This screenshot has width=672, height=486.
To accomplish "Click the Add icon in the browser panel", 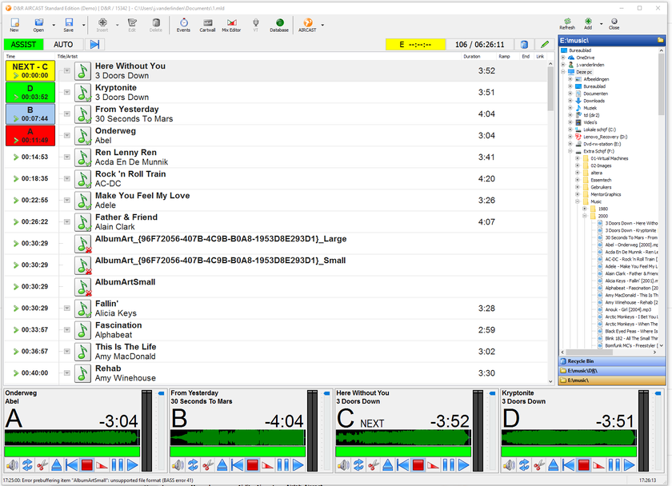I will click(x=588, y=23).
